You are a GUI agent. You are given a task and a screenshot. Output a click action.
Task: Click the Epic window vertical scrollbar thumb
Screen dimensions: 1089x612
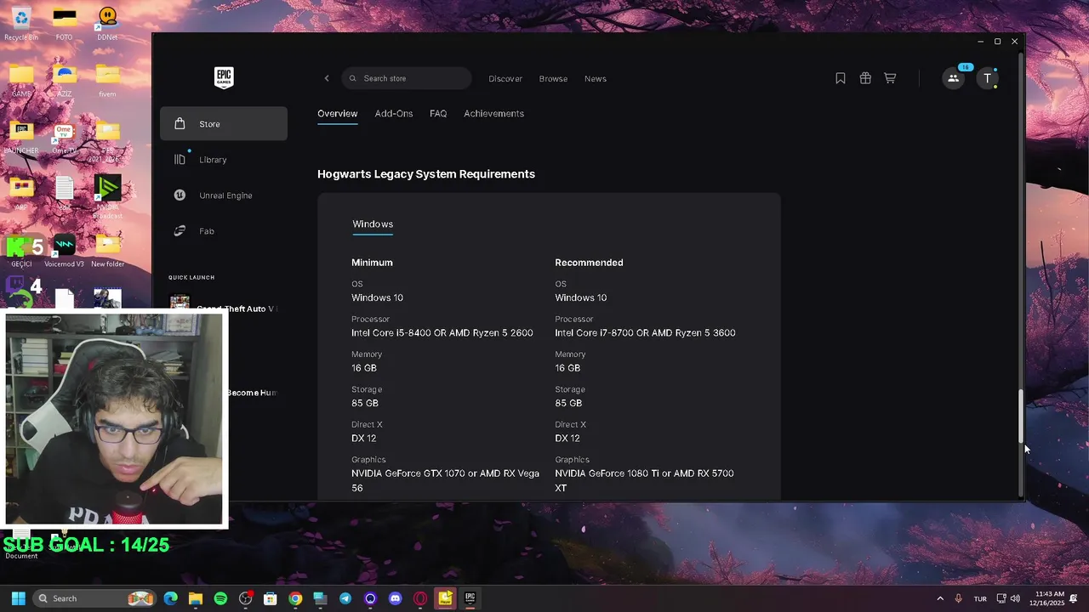click(1022, 416)
